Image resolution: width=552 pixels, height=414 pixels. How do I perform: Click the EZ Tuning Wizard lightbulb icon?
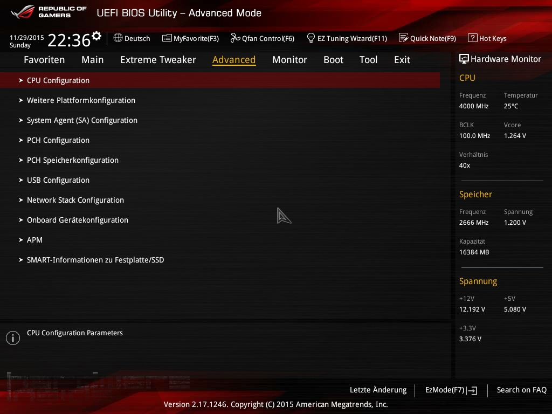[x=310, y=38]
